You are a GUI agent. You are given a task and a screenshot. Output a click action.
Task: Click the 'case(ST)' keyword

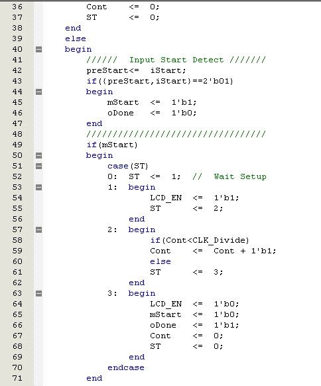128,166
